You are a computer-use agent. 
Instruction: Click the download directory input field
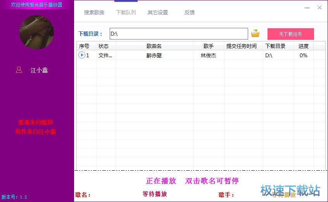[x=179, y=34]
